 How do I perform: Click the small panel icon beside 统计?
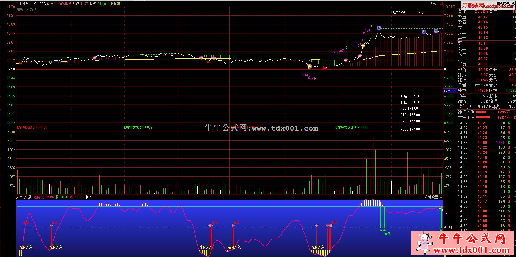click(441, 4)
